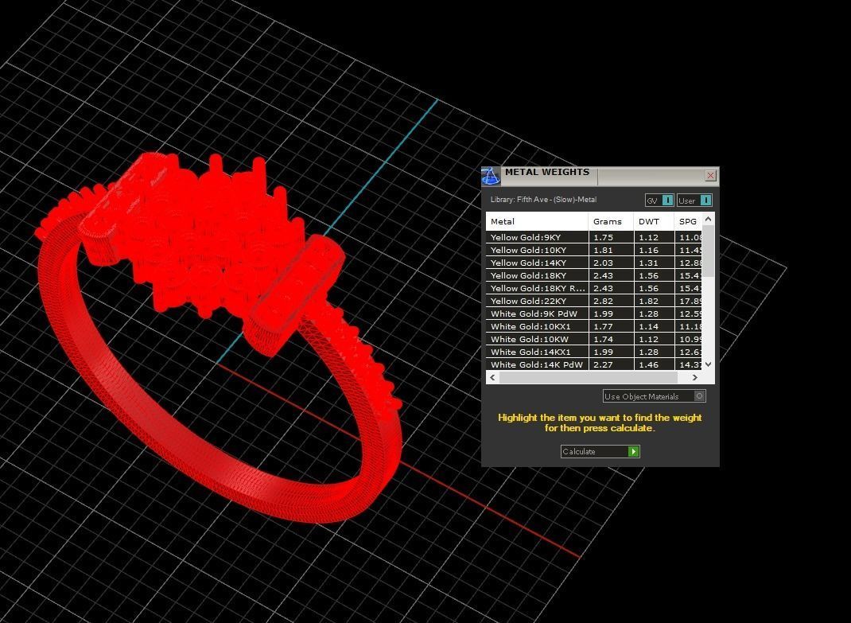
Task: Select White Gold:14KX1 row
Action: [x=594, y=352]
